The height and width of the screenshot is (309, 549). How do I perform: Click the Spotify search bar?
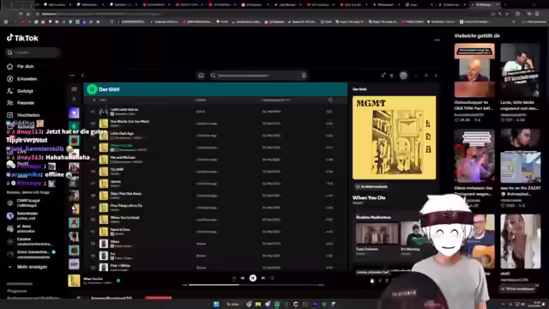pyautogui.click(x=258, y=76)
